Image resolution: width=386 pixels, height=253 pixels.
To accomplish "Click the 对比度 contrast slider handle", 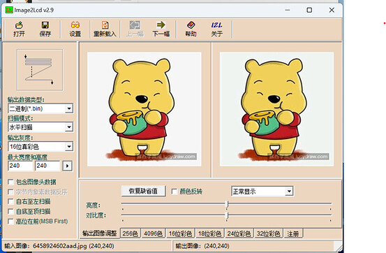I will [x=228, y=215].
